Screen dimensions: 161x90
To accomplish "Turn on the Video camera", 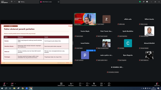I will click(x=12, y=84).
